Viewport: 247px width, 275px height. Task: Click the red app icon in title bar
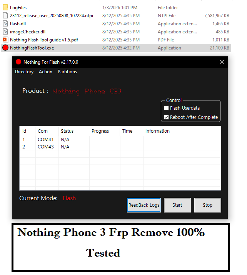pyautogui.click(x=18, y=62)
